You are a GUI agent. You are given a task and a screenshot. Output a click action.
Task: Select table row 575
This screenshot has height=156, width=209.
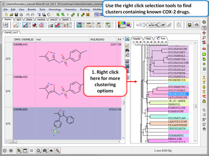point(8,124)
